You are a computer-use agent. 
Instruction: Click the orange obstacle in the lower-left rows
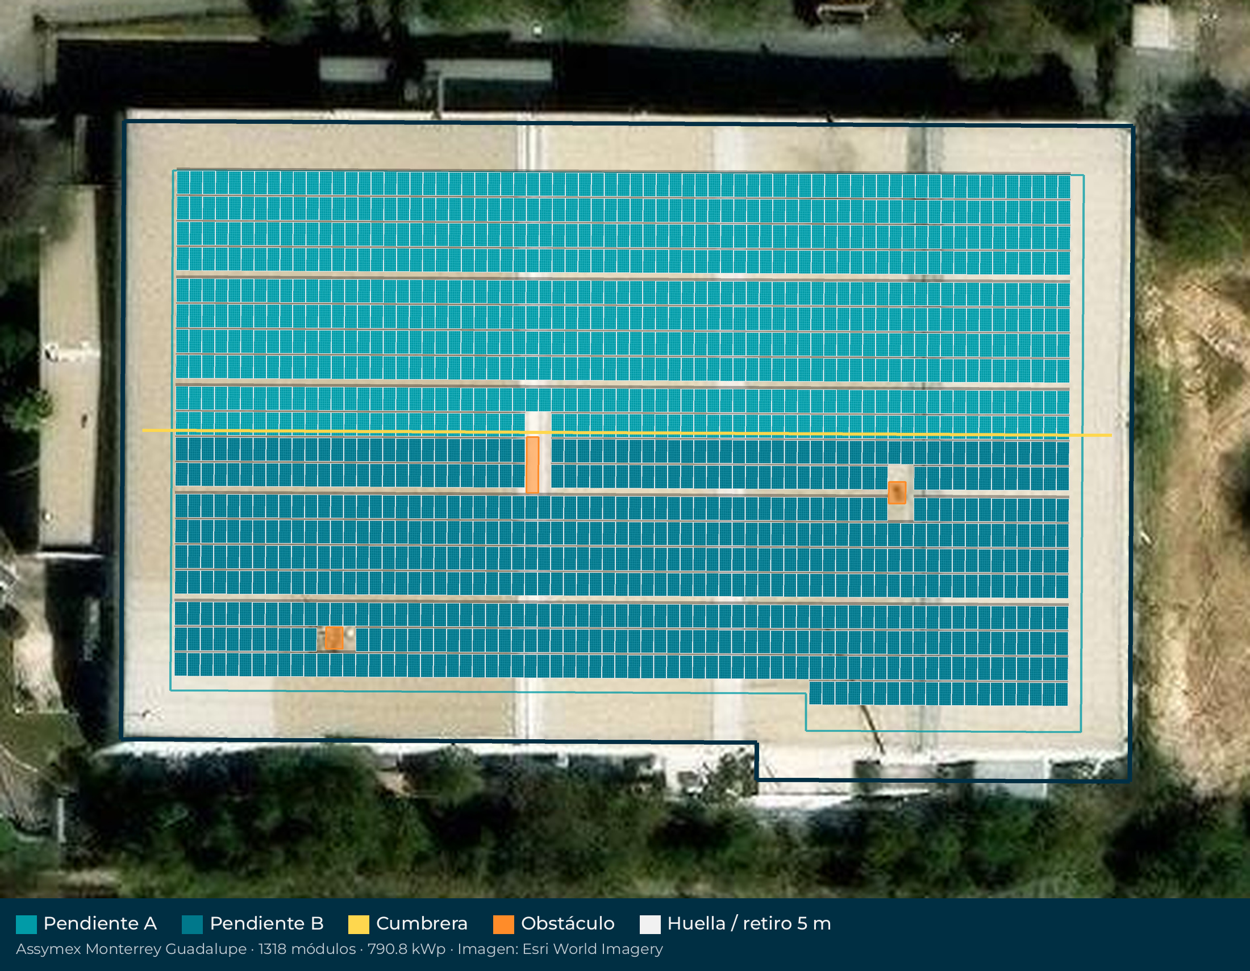[334, 638]
